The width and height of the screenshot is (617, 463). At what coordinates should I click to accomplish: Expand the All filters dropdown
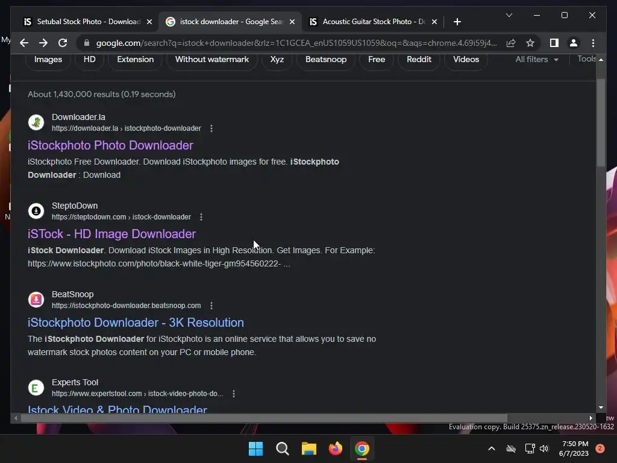(537, 60)
